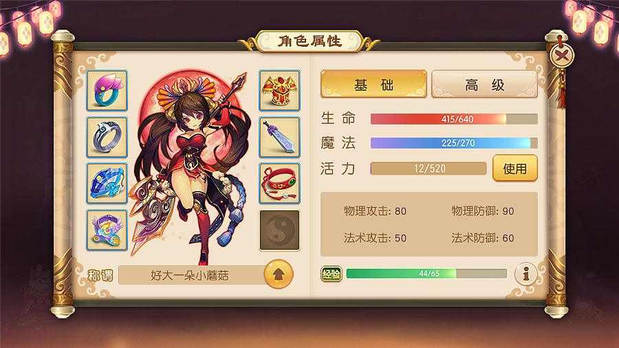
Task: Open the red beaded necklace slot
Action: (x=279, y=184)
